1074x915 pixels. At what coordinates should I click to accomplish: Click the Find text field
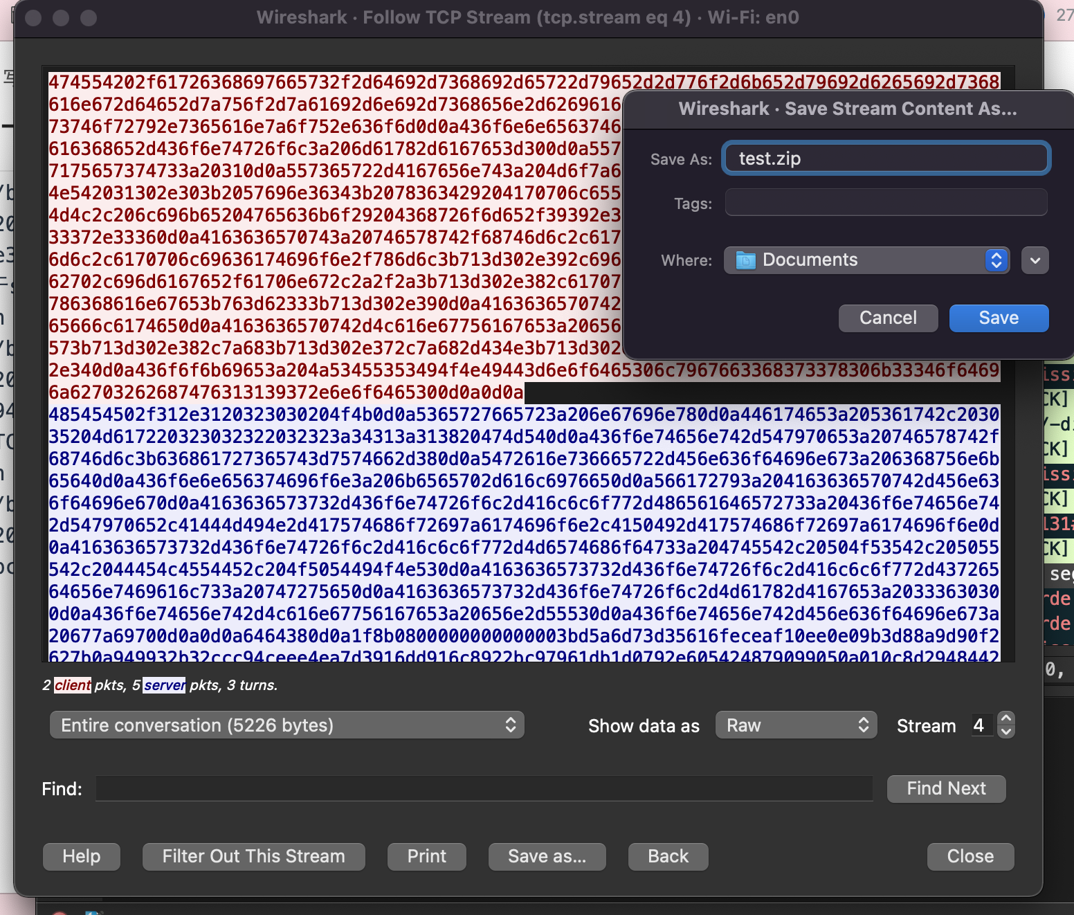(484, 788)
